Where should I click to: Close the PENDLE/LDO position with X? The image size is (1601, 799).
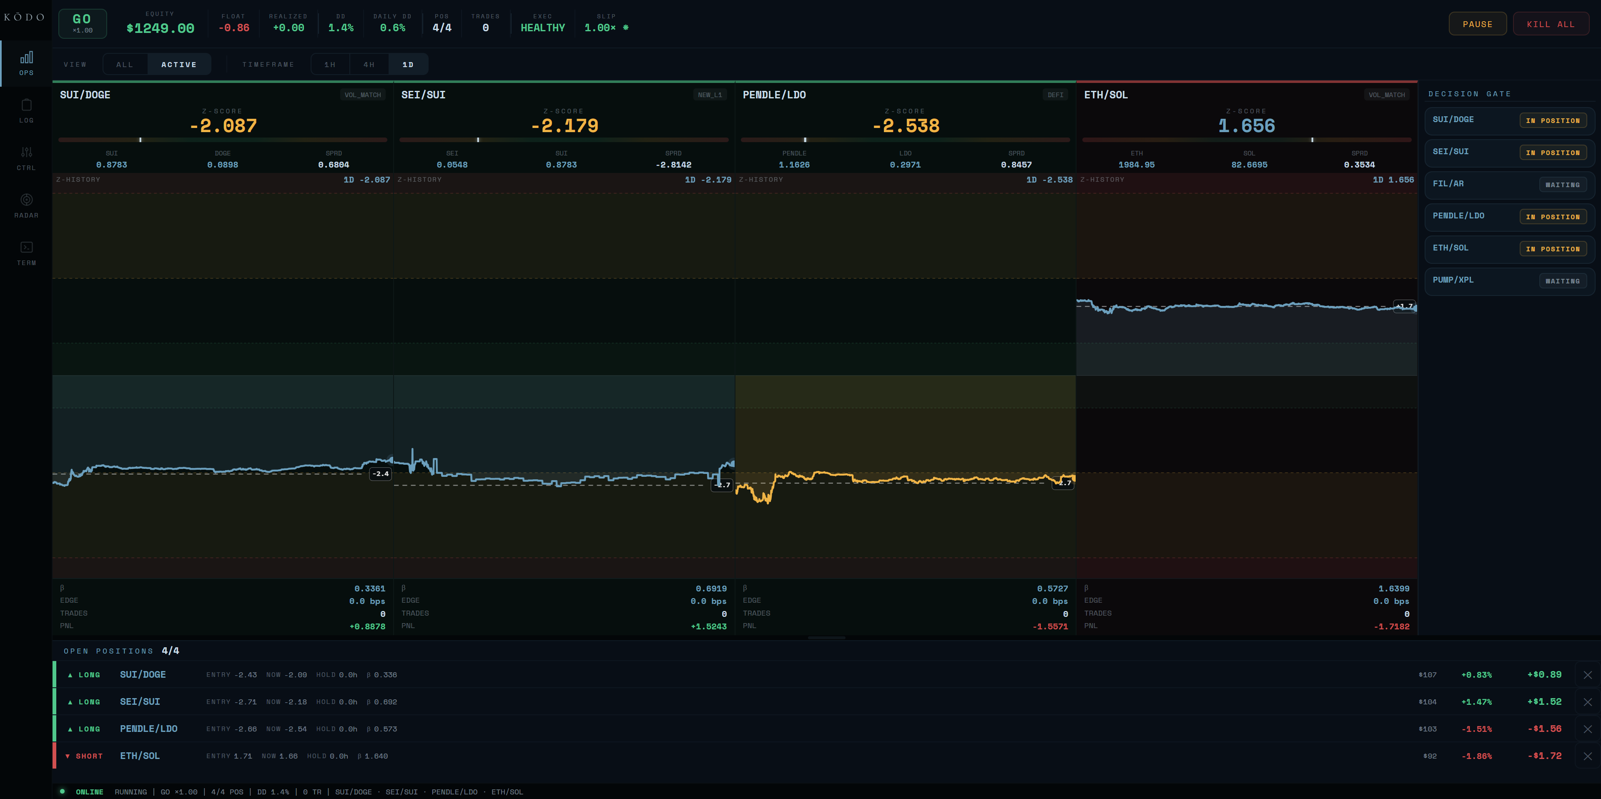[x=1587, y=729]
